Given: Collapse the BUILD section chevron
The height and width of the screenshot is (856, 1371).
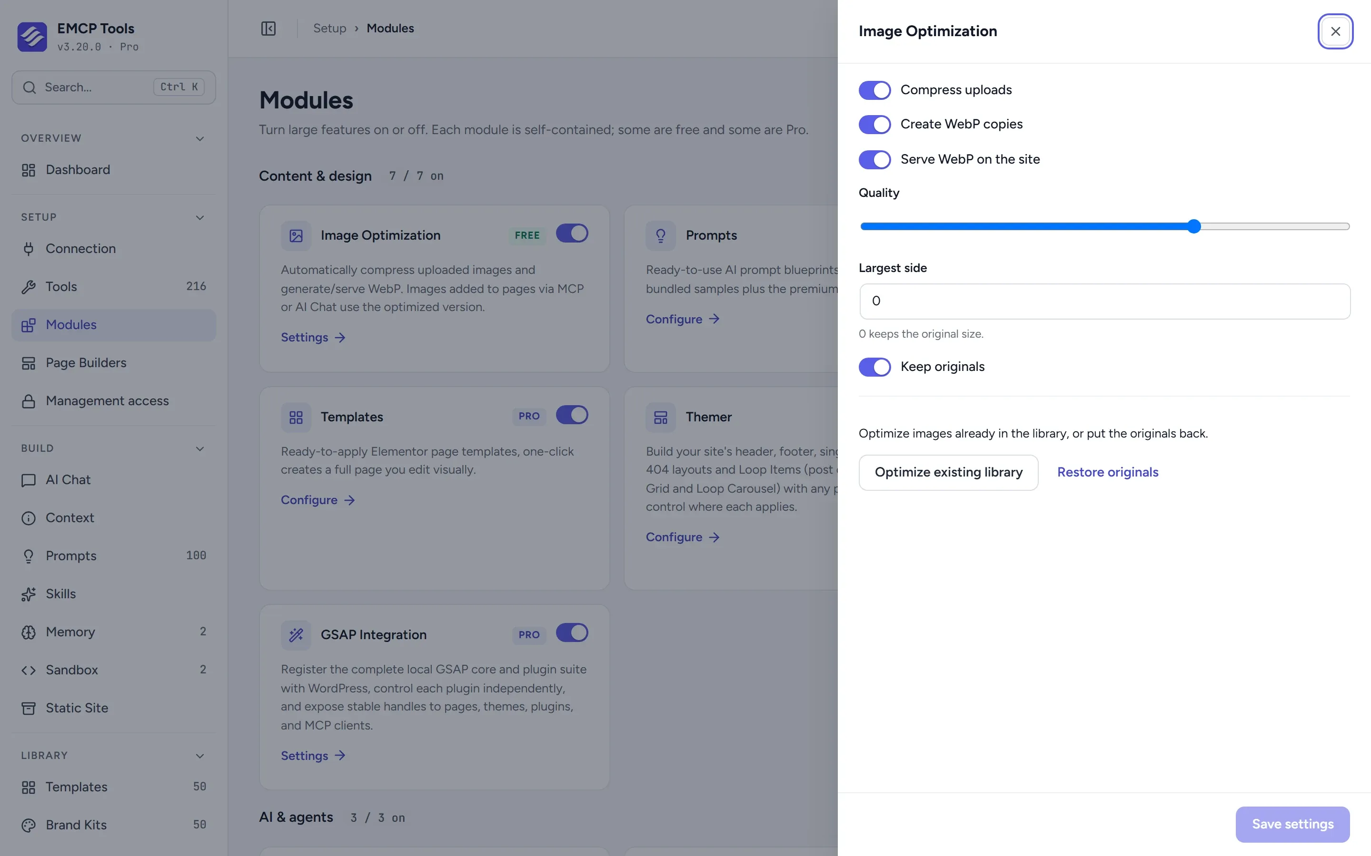Looking at the screenshot, I should point(199,449).
